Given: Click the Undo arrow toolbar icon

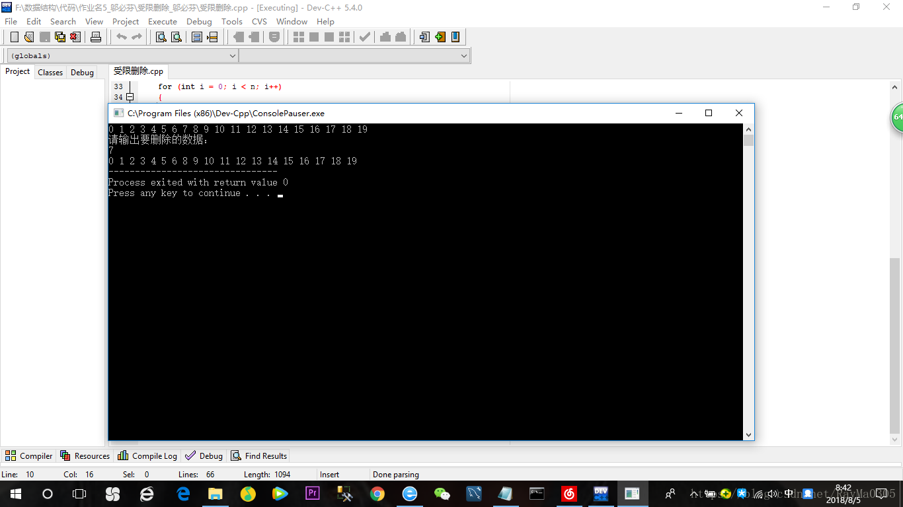Looking at the screenshot, I should pyautogui.click(x=122, y=37).
